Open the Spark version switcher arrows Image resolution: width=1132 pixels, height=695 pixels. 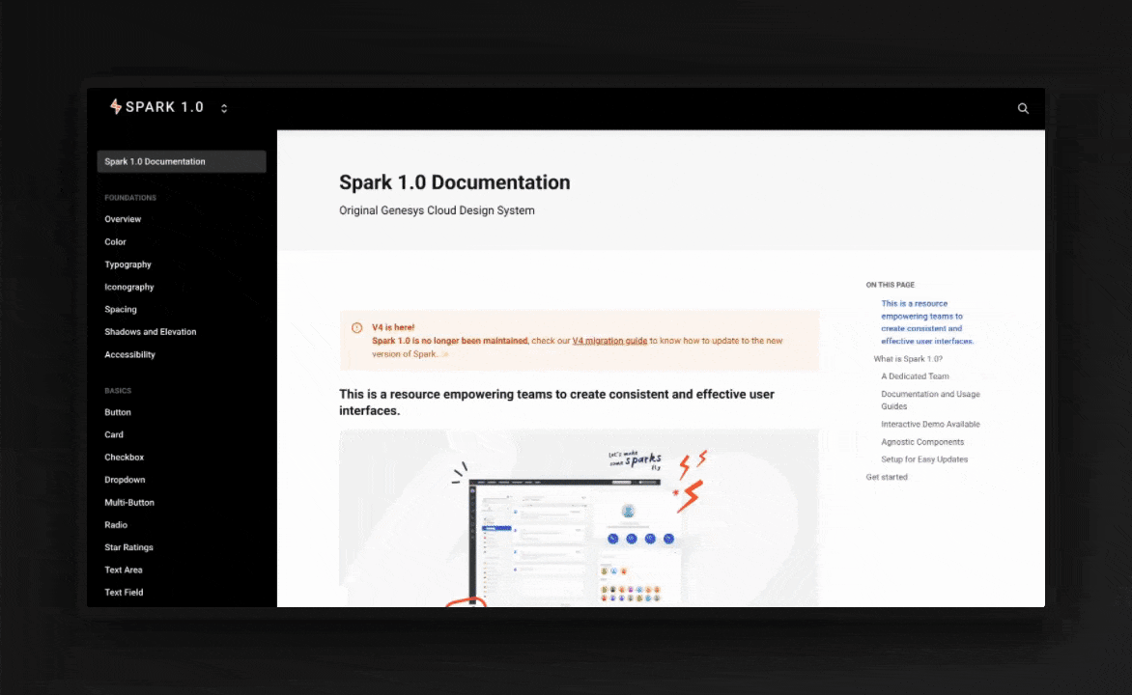pos(224,108)
